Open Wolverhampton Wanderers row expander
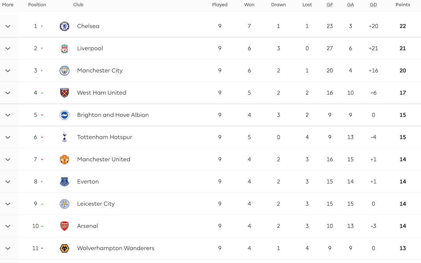Image resolution: width=421 pixels, height=263 pixels. [8, 248]
